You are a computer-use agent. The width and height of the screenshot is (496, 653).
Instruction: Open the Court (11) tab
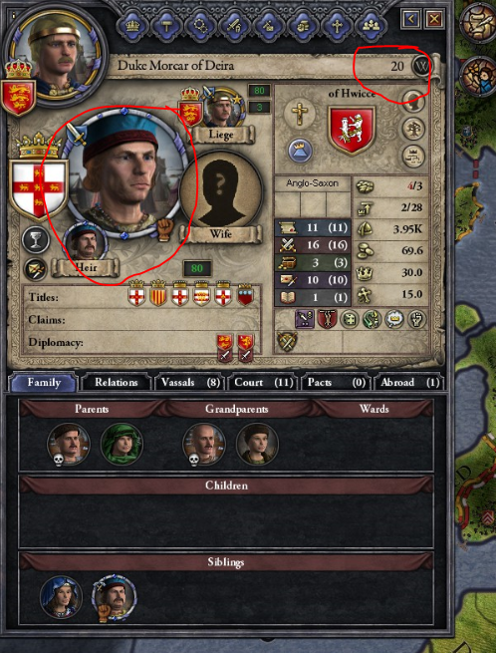click(263, 382)
